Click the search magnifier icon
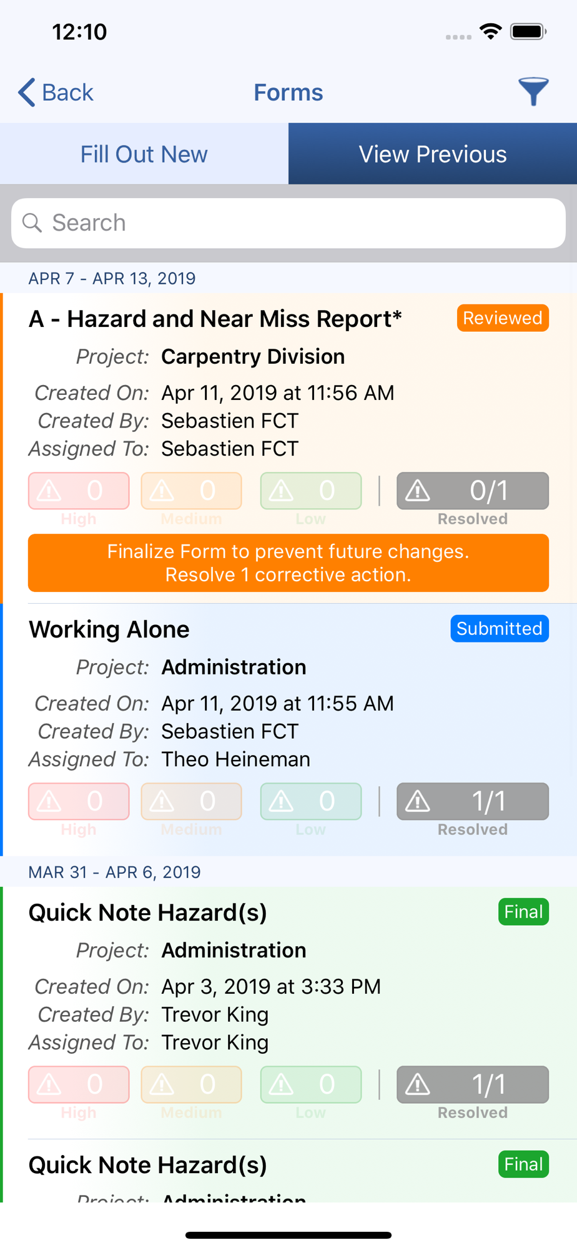The image size is (577, 1250). [x=32, y=223]
